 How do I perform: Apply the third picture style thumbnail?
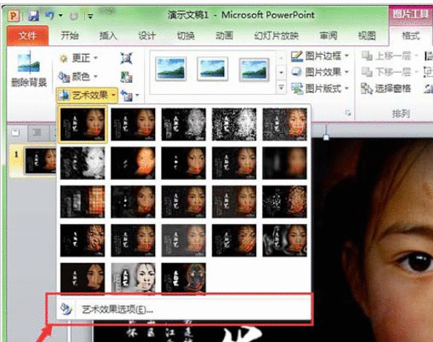pyautogui.click(x=254, y=70)
